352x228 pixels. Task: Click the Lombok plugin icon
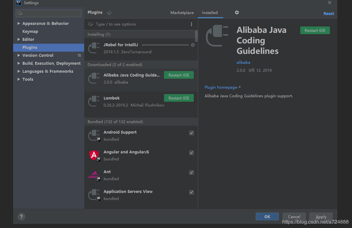(94, 101)
